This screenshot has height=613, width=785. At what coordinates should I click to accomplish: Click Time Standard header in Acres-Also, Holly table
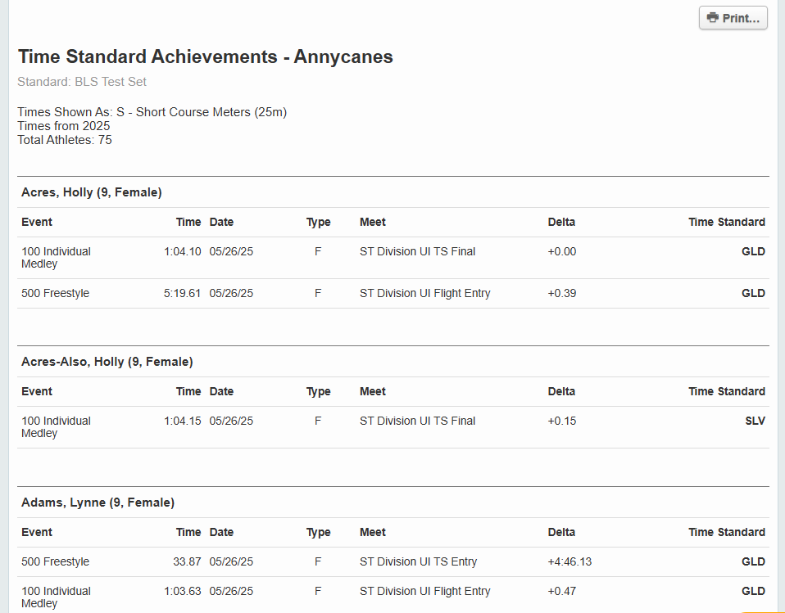[727, 391]
